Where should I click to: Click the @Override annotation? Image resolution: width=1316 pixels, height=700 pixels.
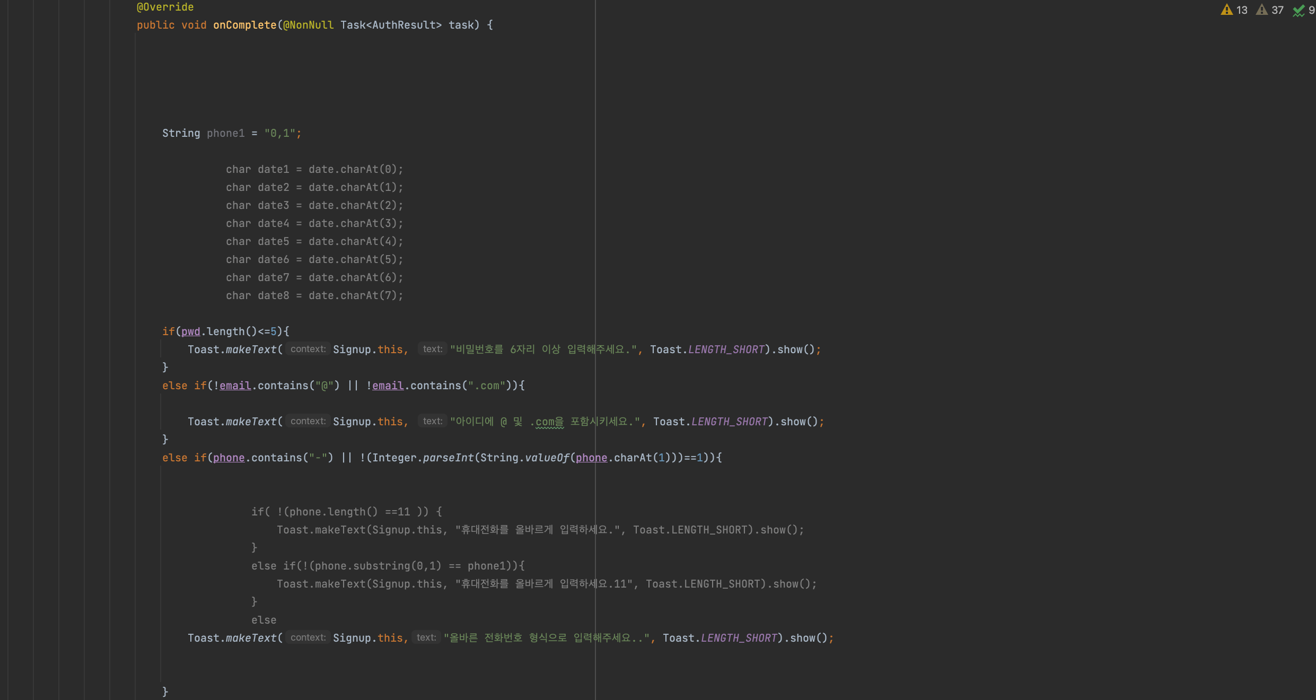pos(165,7)
